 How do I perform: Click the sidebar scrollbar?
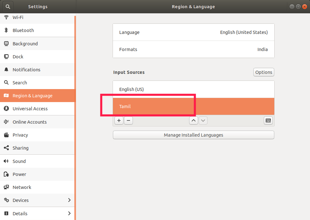75,117
